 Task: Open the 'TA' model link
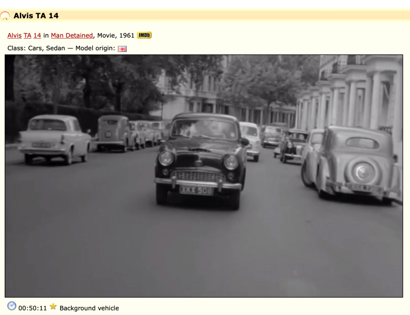[27, 35]
